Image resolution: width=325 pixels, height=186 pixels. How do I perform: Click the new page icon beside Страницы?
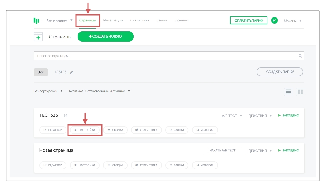(38, 37)
